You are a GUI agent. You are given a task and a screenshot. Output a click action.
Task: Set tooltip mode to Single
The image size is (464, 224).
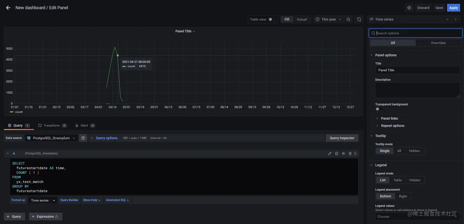click(385, 151)
